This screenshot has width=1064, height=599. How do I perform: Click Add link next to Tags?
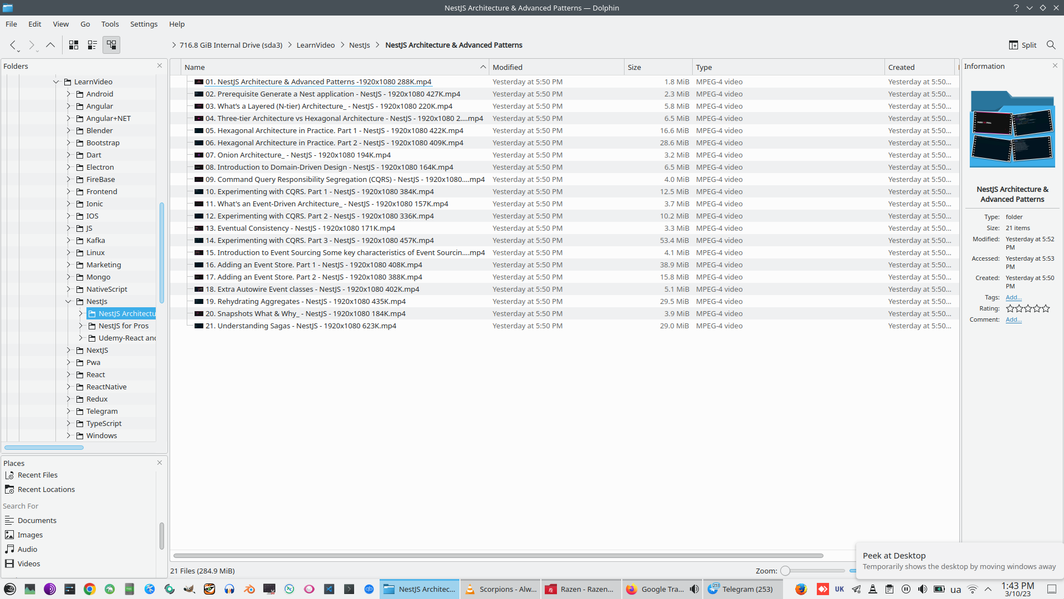point(1013,297)
